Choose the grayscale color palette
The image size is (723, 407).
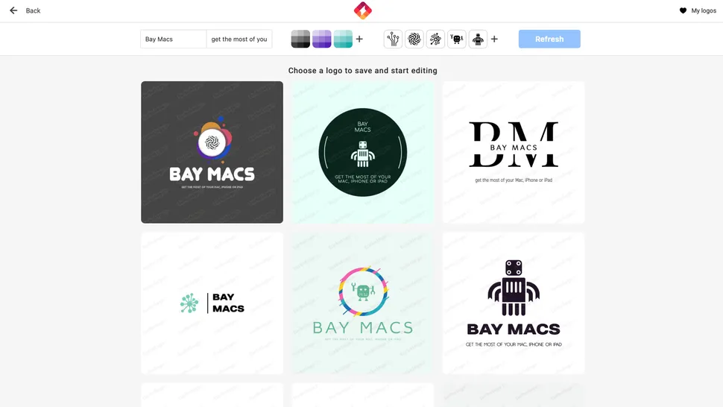pos(300,39)
